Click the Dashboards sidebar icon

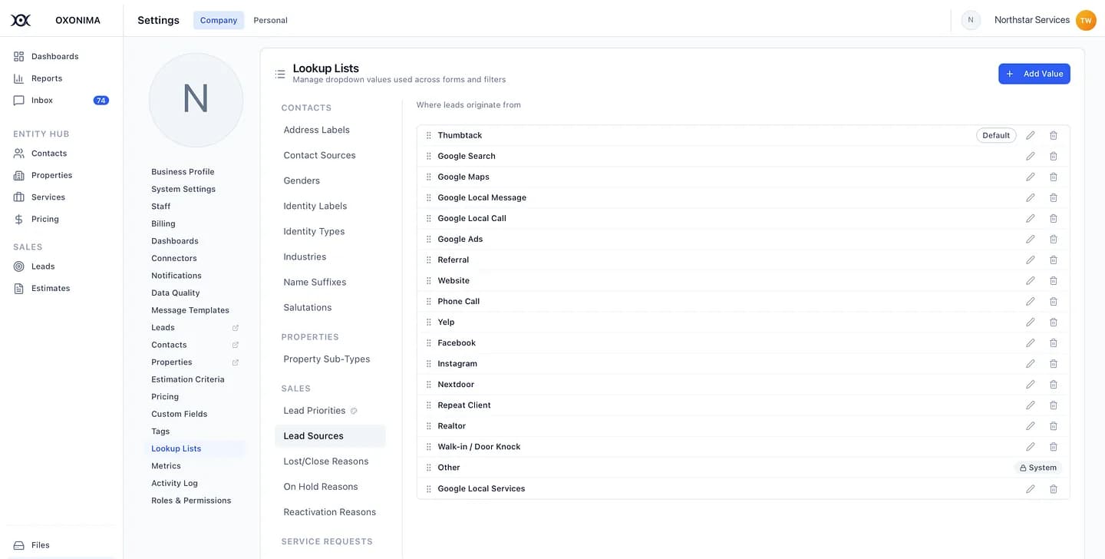pyautogui.click(x=19, y=56)
